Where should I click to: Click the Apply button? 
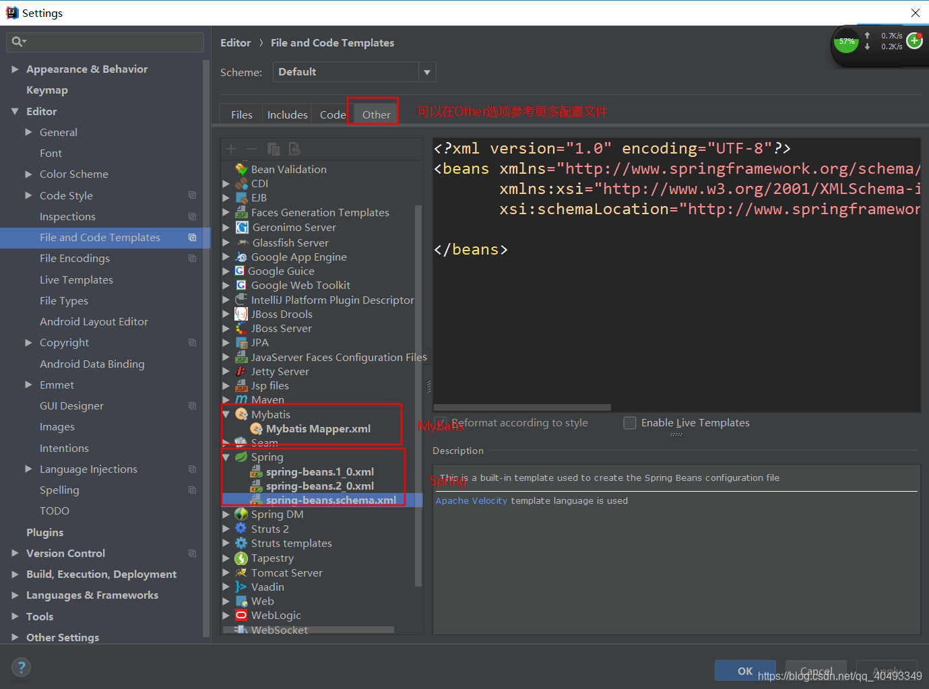[x=886, y=671]
